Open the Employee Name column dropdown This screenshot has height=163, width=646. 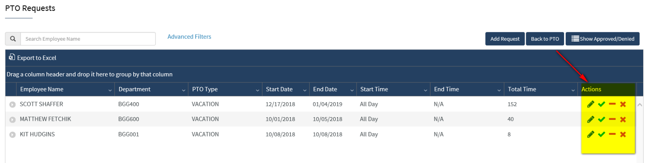coord(110,90)
